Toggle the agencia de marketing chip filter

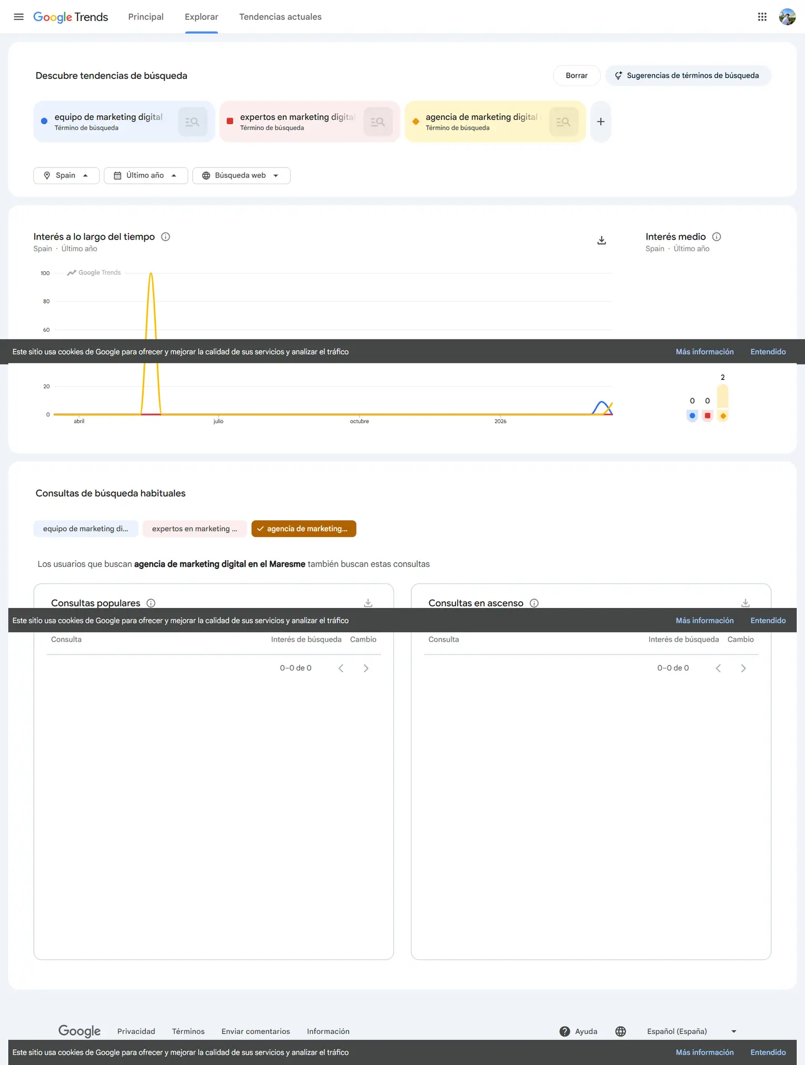coord(303,529)
